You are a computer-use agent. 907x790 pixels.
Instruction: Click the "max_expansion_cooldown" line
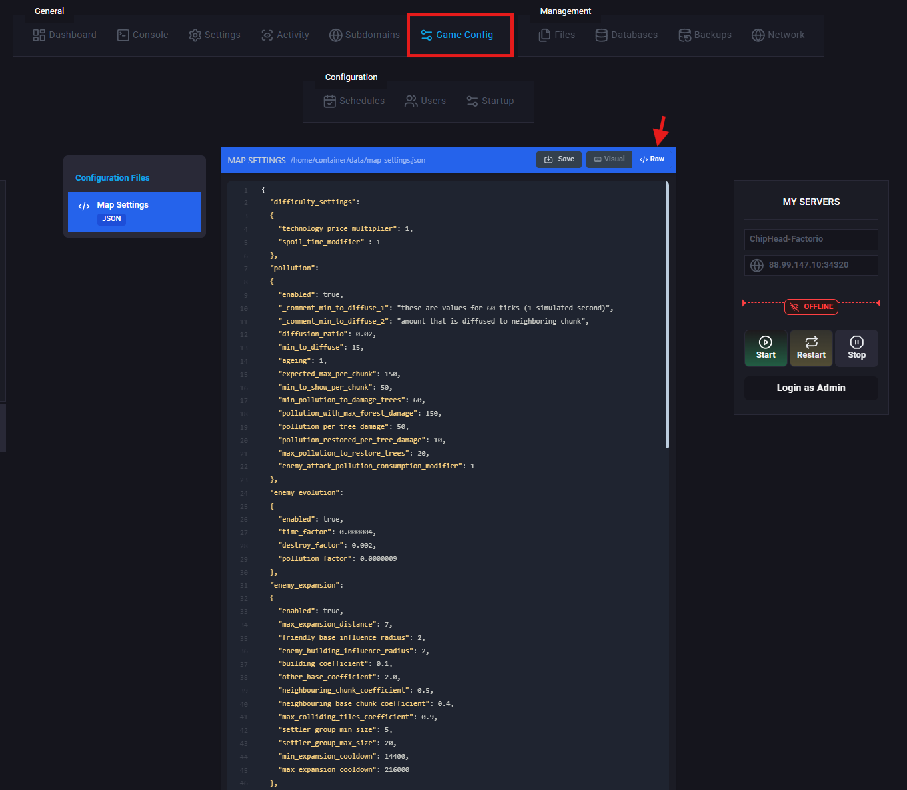click(343, 770)
